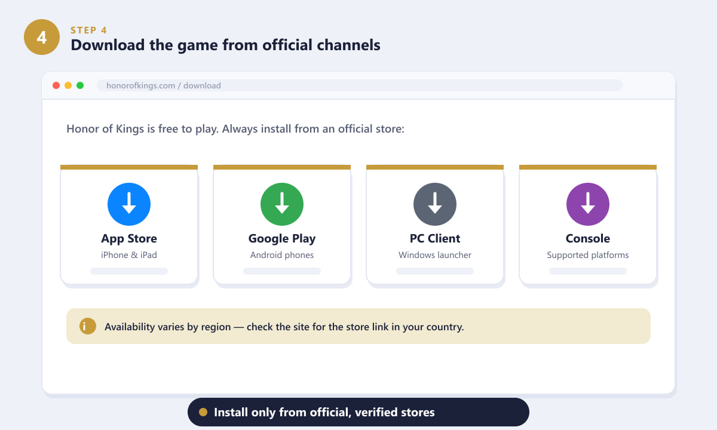Click the 'Supported platforms' subtitle
Viewport: 717px width, 430px height.
click(x=588, y=255)
